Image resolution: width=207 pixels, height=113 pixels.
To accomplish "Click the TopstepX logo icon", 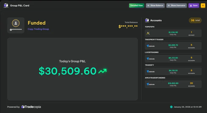I will click(x=148, y=33).
